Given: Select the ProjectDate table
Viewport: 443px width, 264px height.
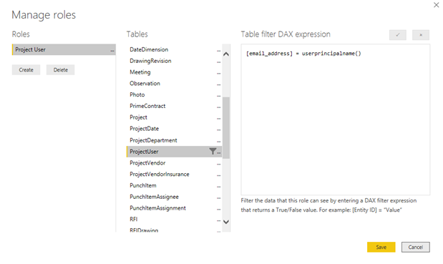Looking at the screenshot, I should point(174,129).
